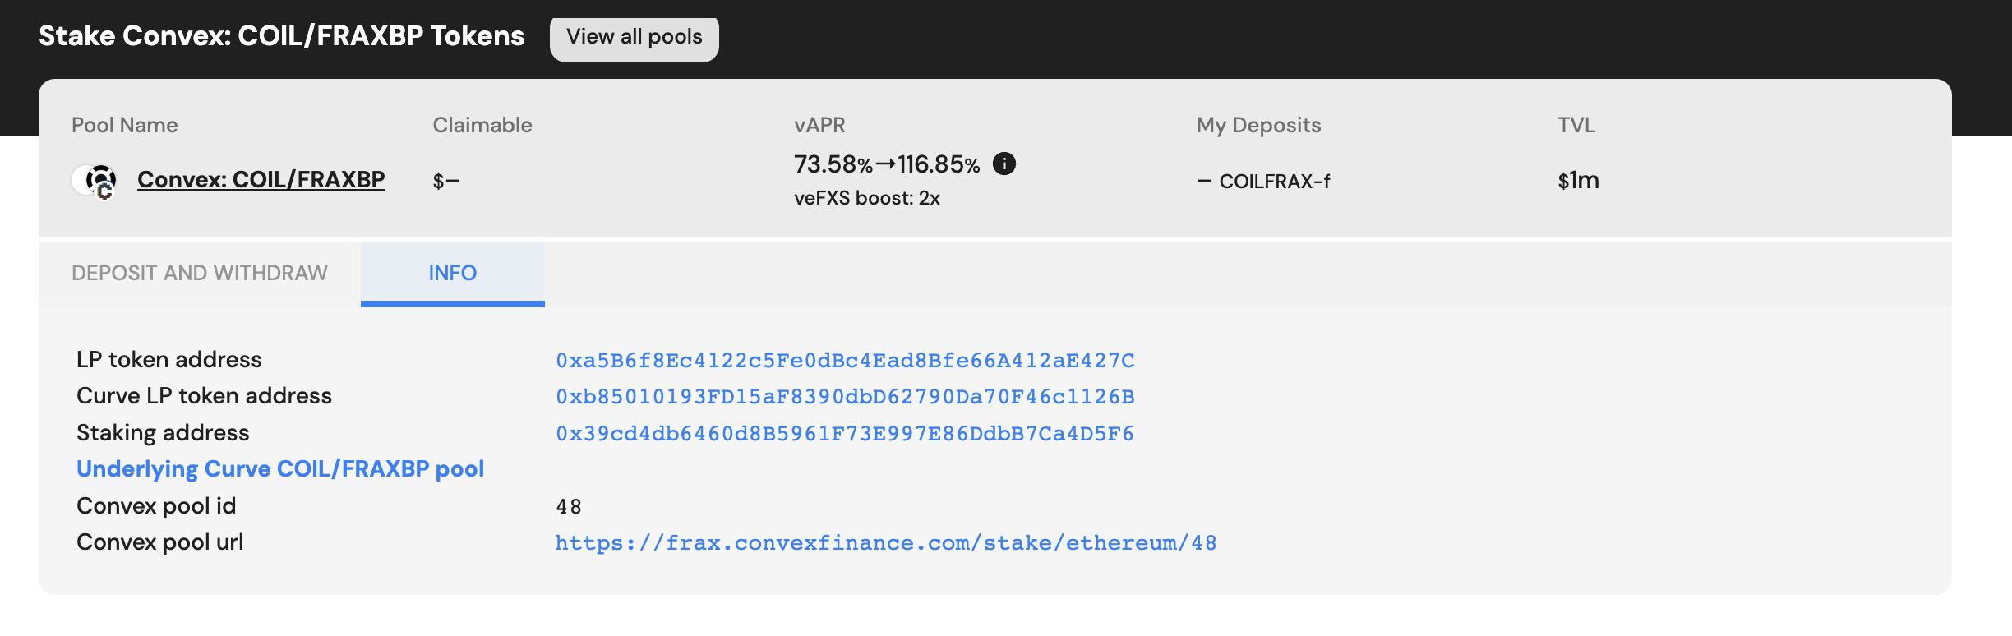The image size is (2012, 636).
Task: Click the veFXS boost: 2x text
Action: click(x=866, y=198)
